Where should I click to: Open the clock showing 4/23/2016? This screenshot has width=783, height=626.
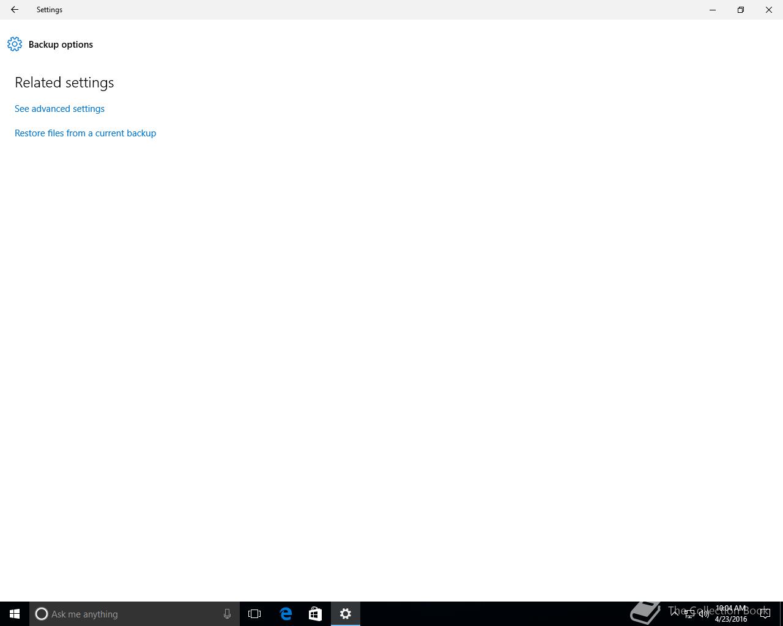point(731,614)
